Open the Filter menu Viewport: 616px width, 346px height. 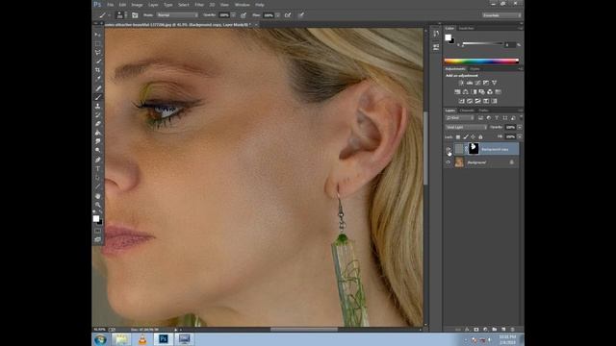coord(199,5)
